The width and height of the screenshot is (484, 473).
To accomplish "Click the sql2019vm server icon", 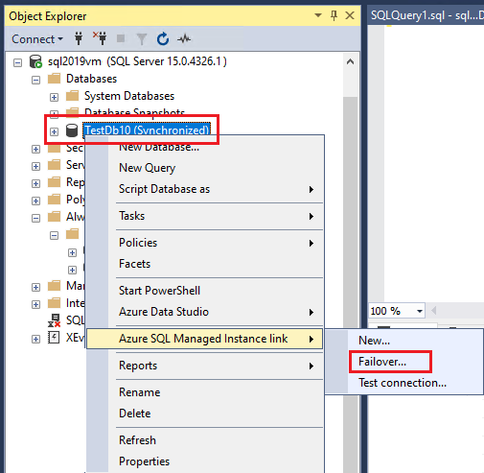I will coord(35,61).
